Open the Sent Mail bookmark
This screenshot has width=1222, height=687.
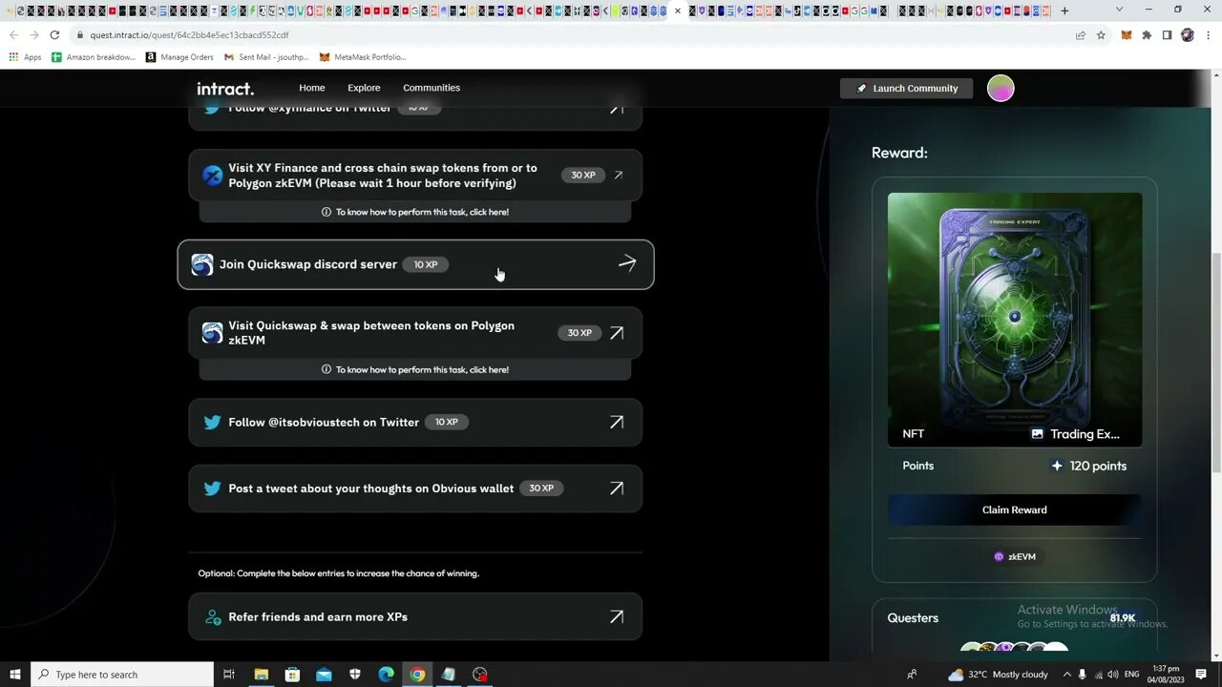click(267, 57)
